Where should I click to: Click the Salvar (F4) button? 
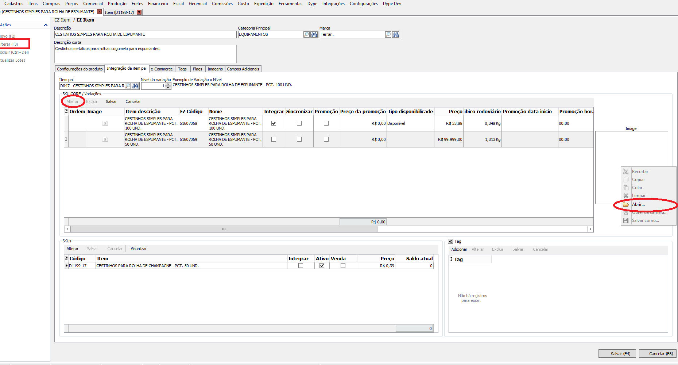(x=617, y=354)
